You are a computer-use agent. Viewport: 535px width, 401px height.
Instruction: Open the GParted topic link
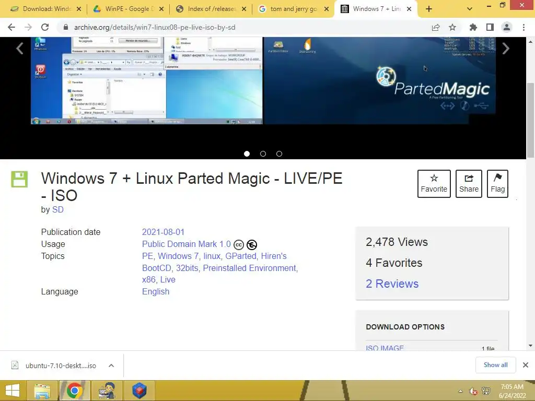241,256
